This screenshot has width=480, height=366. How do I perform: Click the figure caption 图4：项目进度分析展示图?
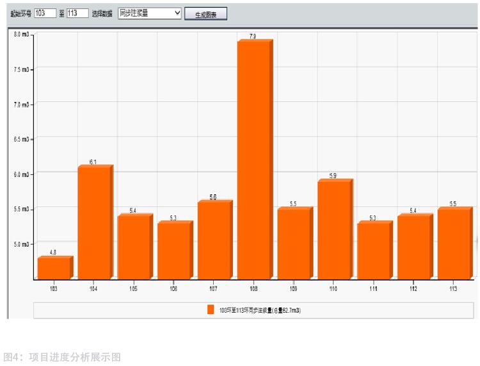62,358
